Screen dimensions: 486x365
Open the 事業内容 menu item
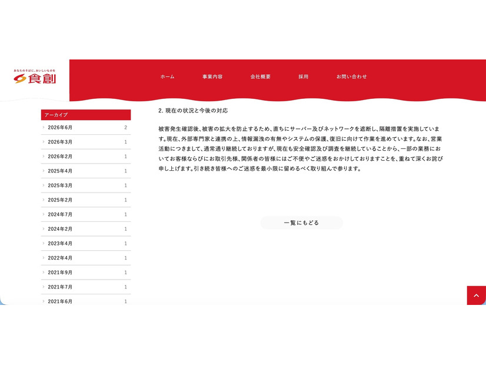point(212,77)
